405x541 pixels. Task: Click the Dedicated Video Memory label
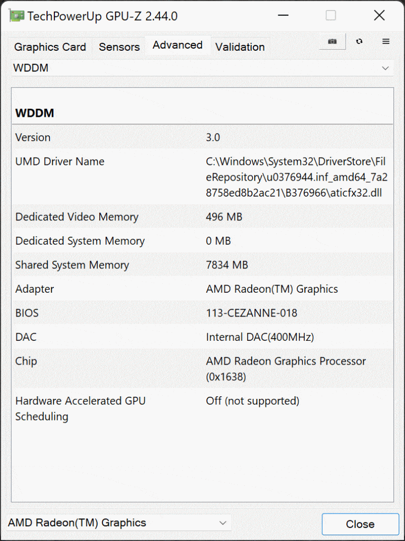77,217
